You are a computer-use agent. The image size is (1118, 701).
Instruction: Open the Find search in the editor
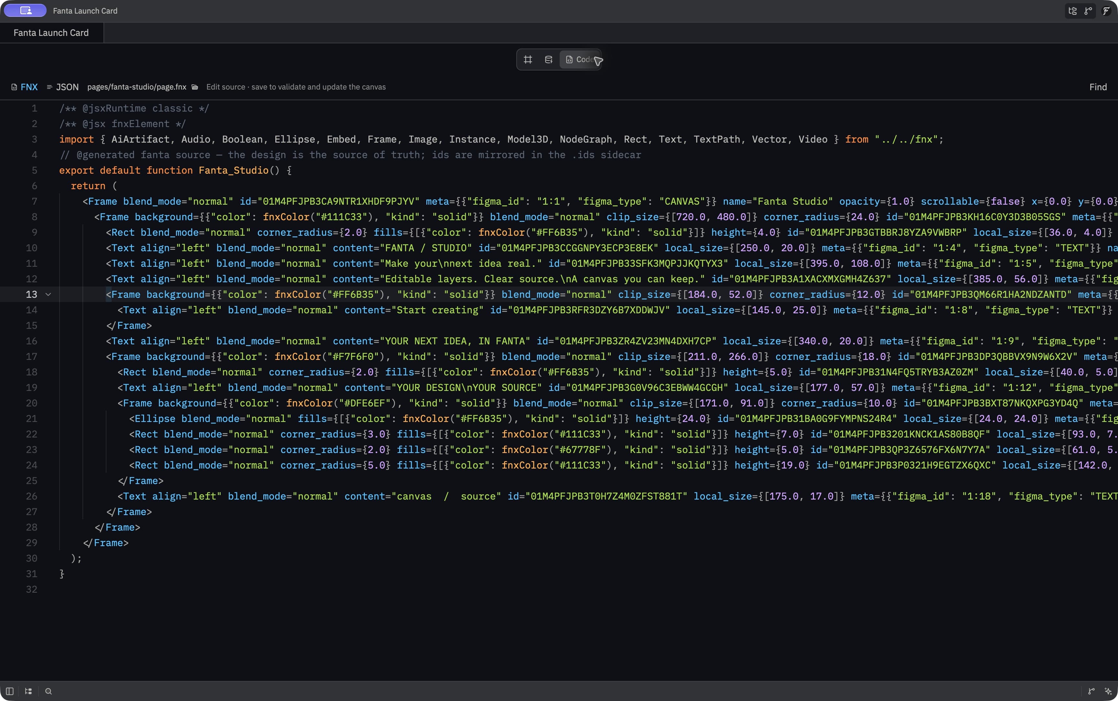(1098, 87)
